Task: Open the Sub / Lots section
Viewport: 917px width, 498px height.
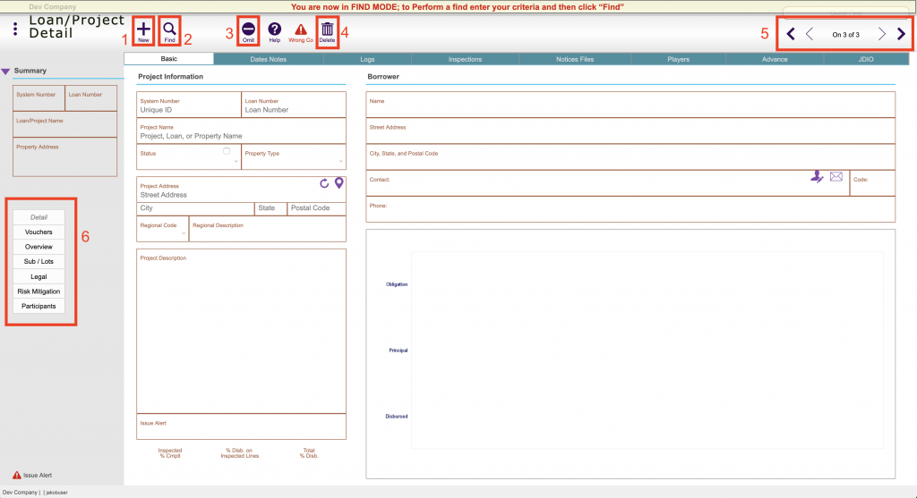Action: point(39,262)
